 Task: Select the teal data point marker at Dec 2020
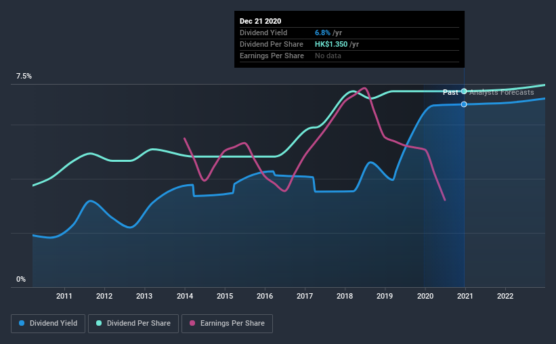tap(464, 91)
